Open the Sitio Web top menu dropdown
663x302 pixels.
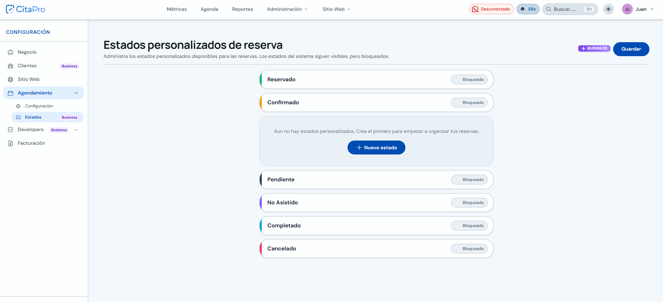(336, 9)
